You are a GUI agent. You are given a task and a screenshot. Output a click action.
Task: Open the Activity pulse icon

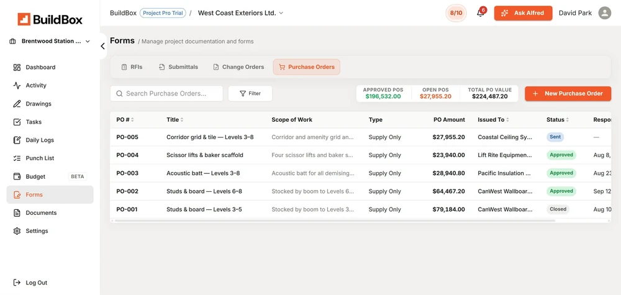pyautogui.click(x=17, y=86)
